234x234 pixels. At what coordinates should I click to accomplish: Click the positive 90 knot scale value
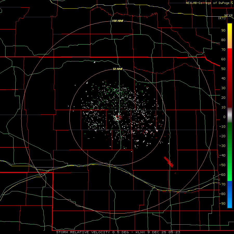pos(223,30)
